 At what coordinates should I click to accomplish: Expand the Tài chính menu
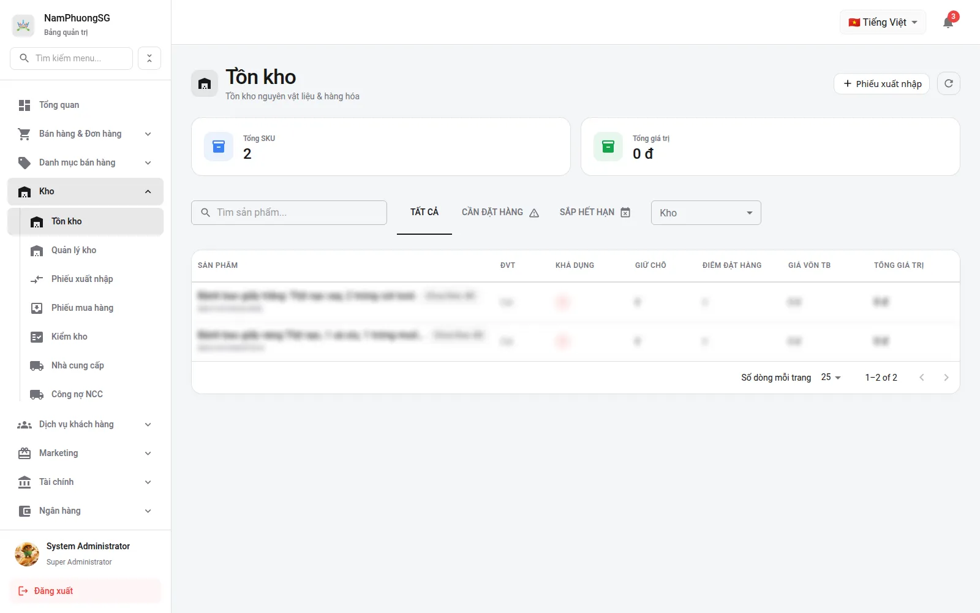coord(85,482)
